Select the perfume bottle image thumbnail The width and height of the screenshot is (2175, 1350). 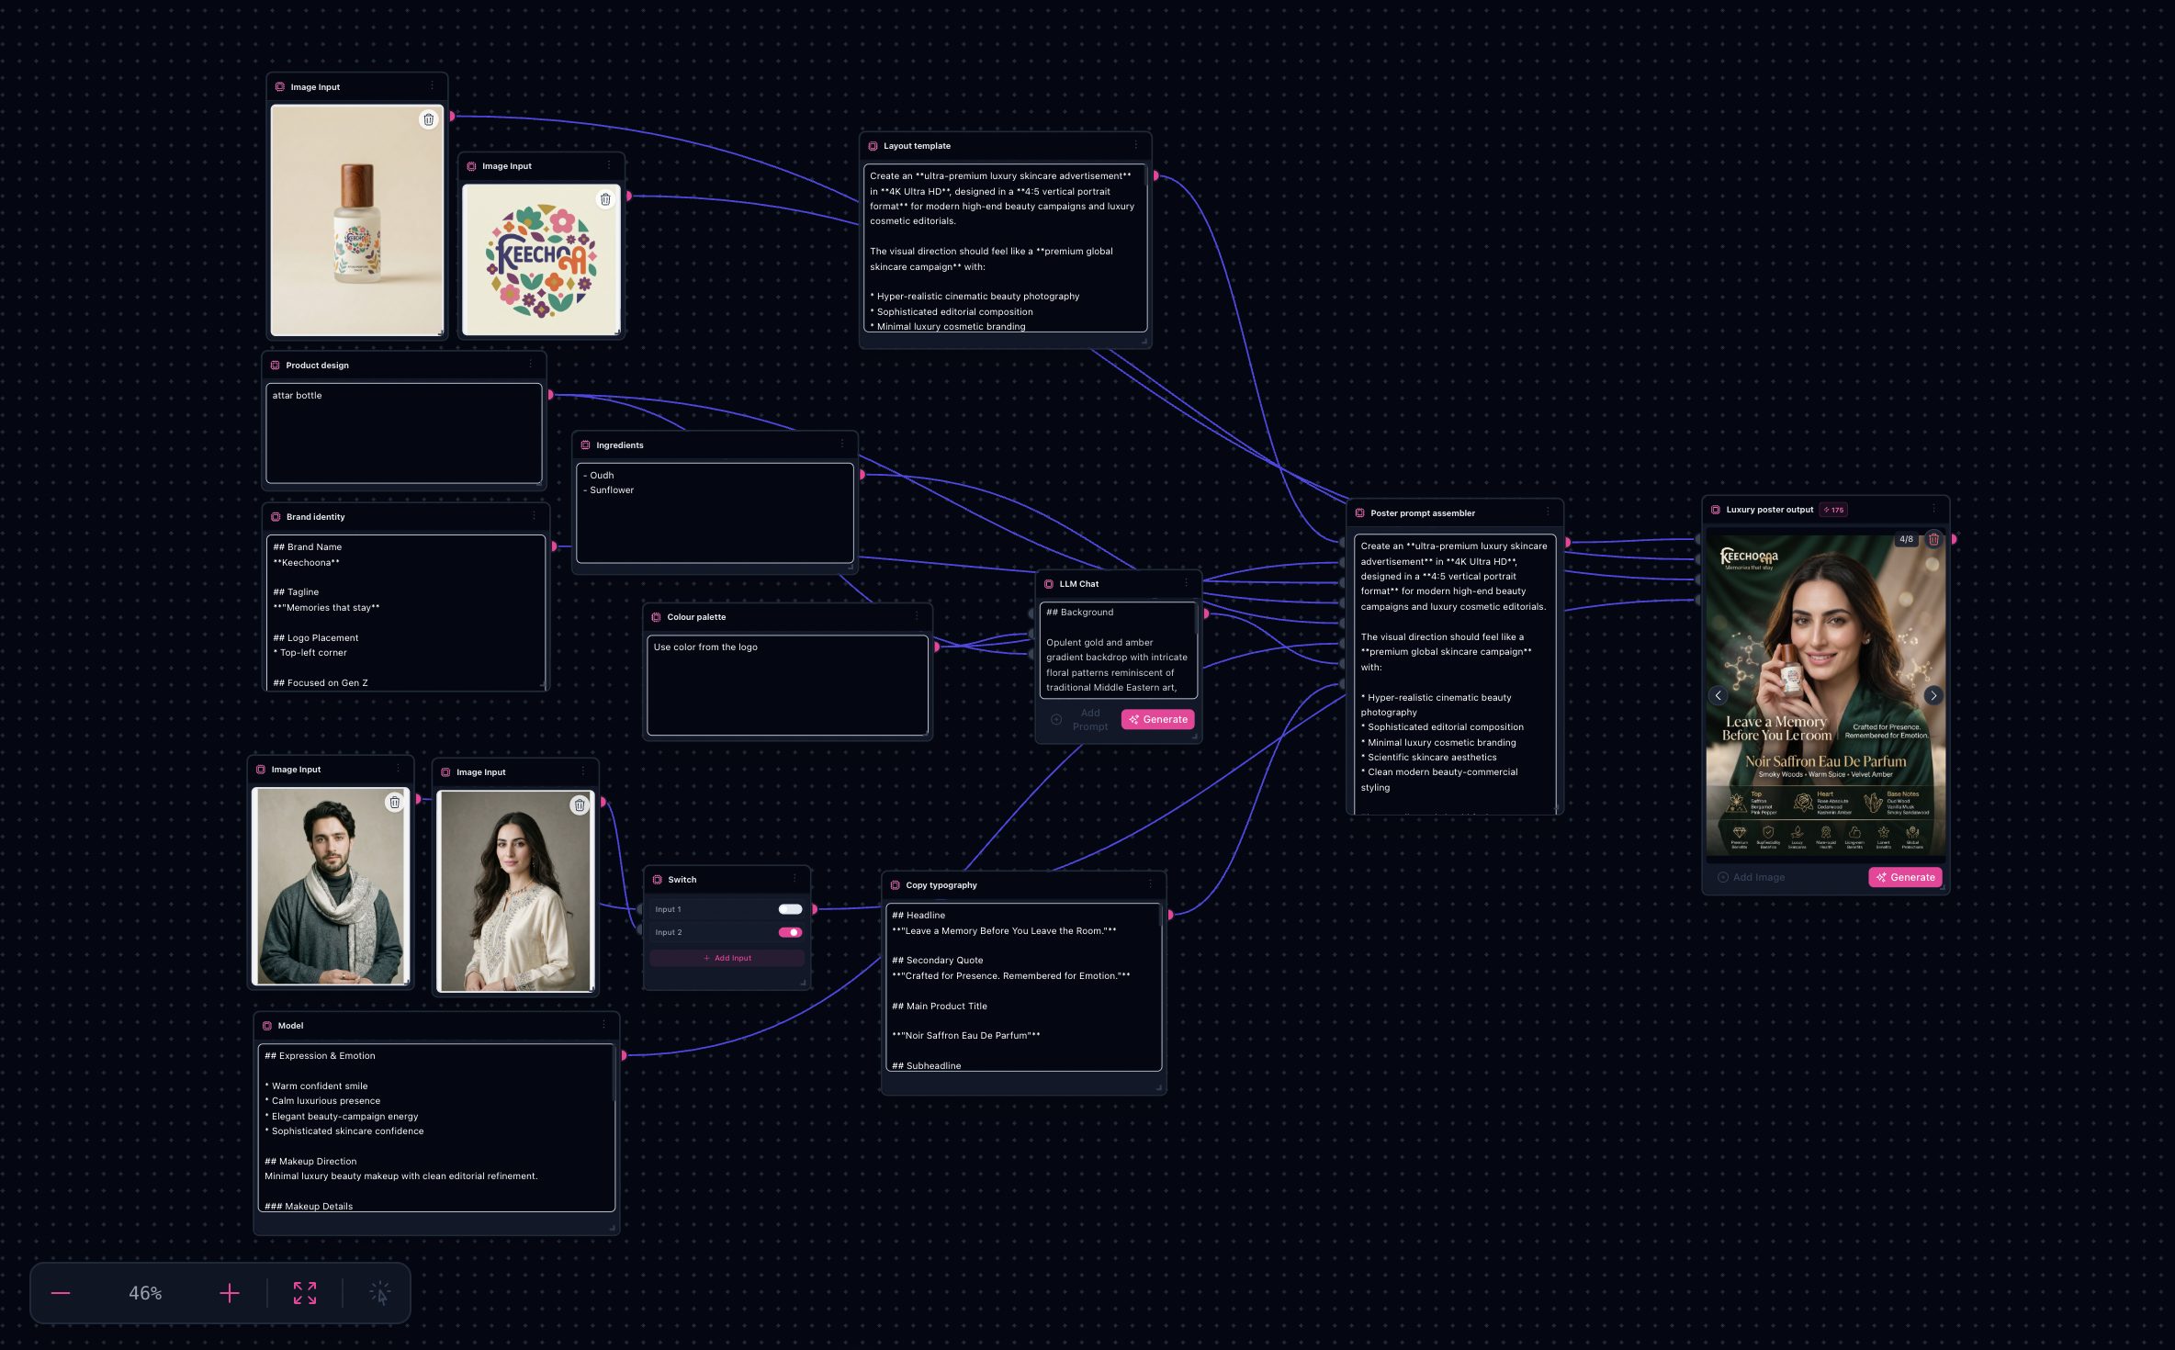point(357,220)
